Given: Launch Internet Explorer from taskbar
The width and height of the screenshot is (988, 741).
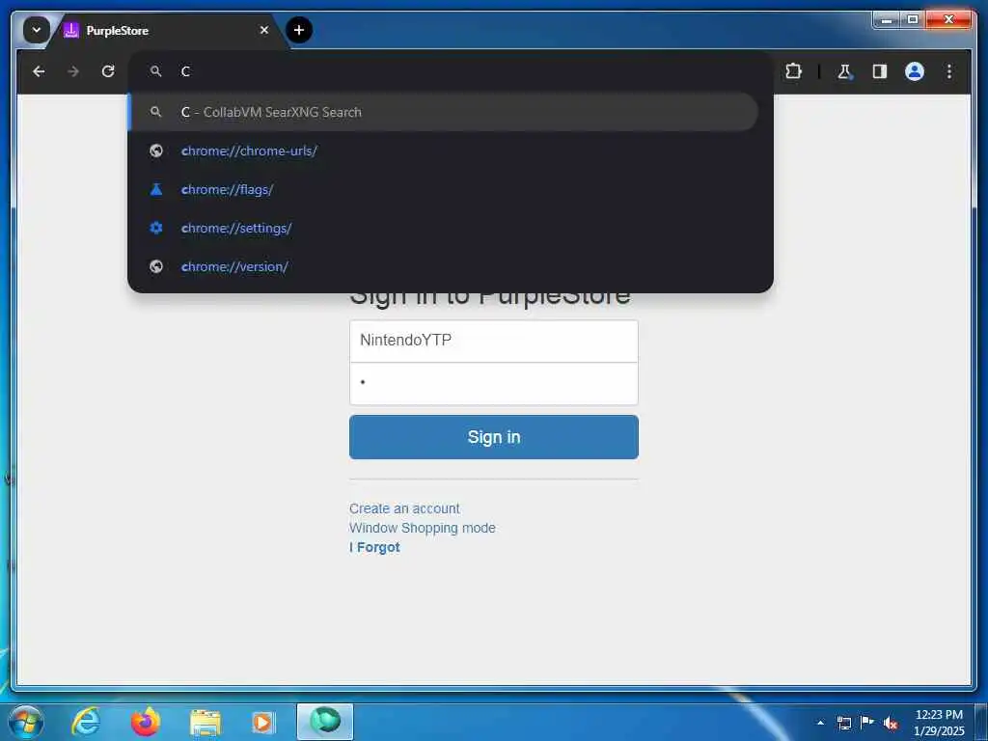Looking at the screenshot, I should click(x=86, y=722).
